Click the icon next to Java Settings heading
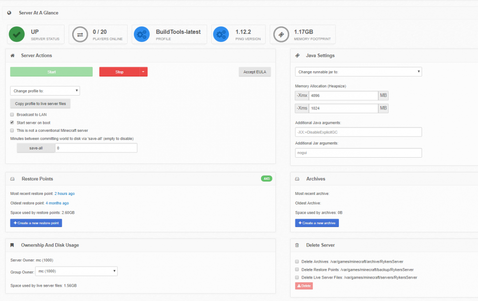Image resolution: width=478 pixels, height=301 pixels. pyautogui.click(x=297, y=55)
